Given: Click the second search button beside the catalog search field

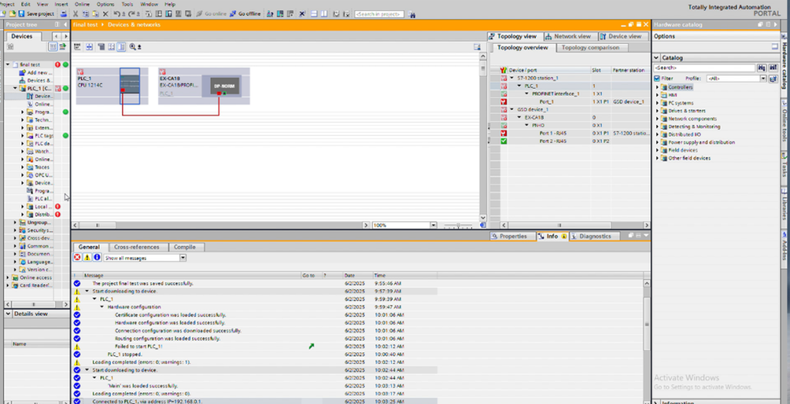Looking at the screenshot, I should pyautogui.click(x=772, y=68).
